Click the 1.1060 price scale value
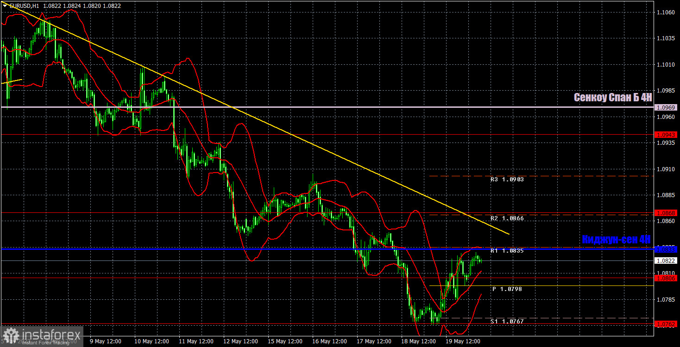680x347 pixels. pyautogui.click(x=666, y=12)
